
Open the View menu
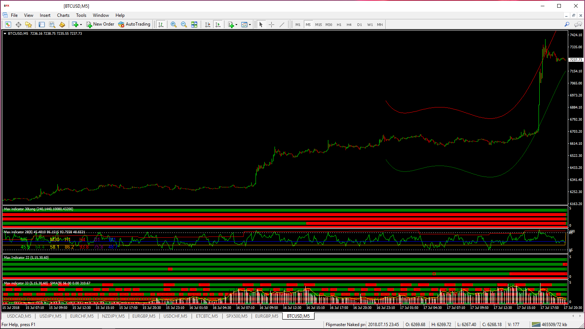click(29, 15)
